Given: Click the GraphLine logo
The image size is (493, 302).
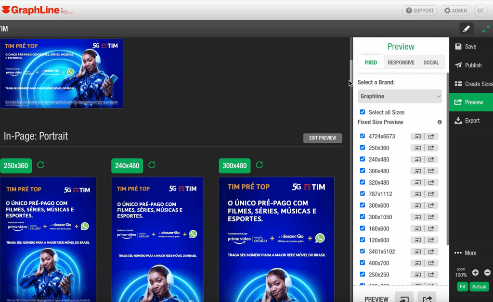Looking at the screenshot, I should [x=38, y=11].
